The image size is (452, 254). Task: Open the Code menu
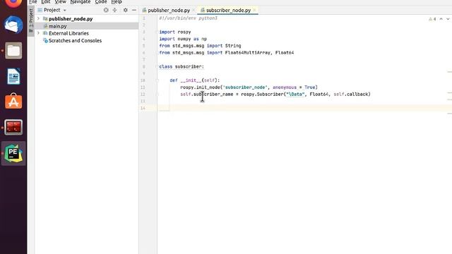101,1
